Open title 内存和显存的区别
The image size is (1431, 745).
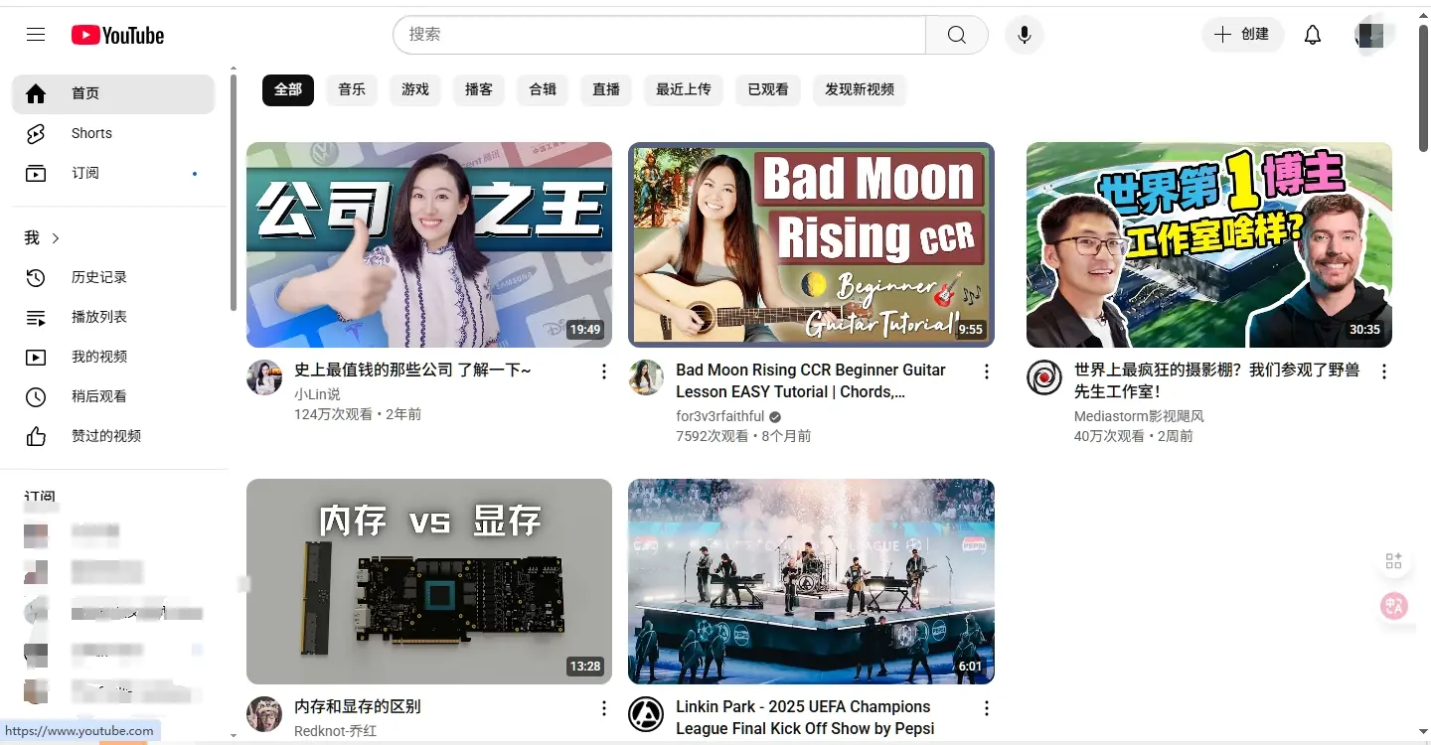(358, 707)
